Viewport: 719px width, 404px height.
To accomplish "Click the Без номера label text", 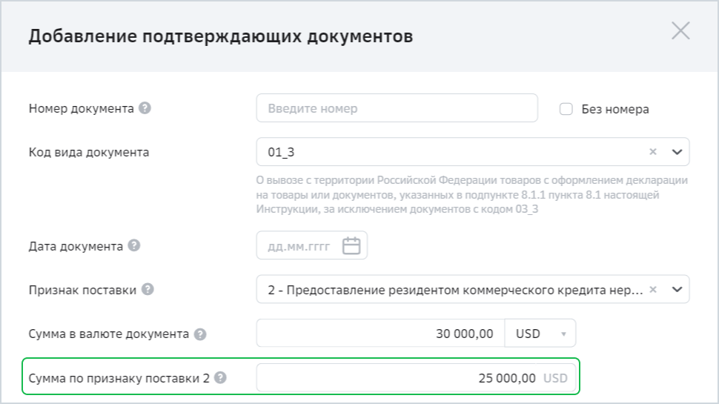I will [x=614, y=109].
